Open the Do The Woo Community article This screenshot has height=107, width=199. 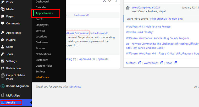162,46
